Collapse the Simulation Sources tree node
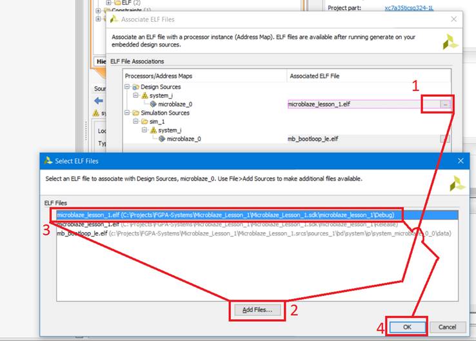 coord(127,113)
